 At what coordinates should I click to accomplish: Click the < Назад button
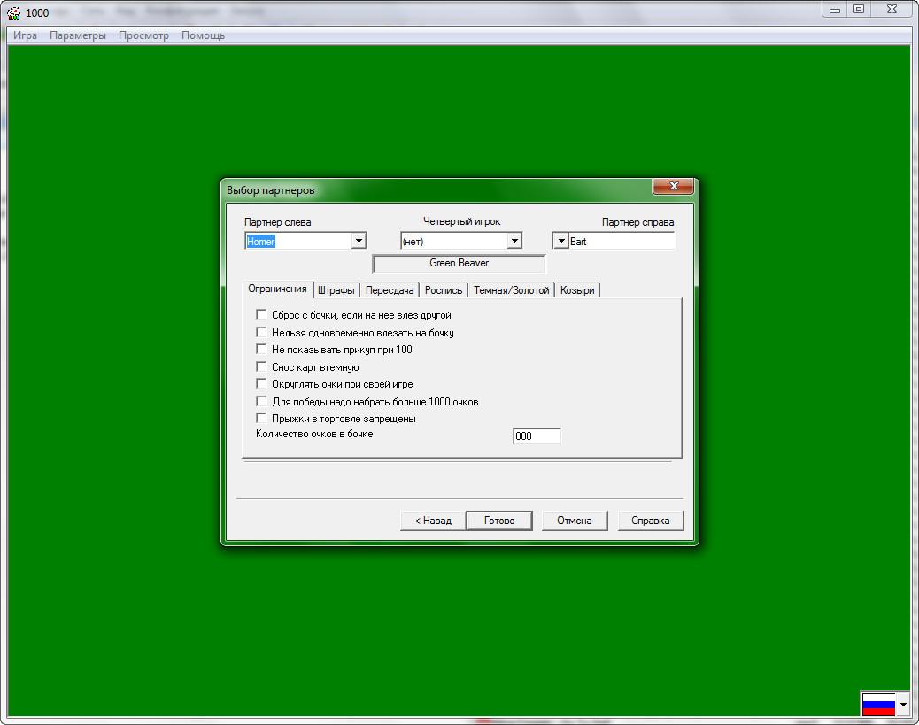coord(433,521)
